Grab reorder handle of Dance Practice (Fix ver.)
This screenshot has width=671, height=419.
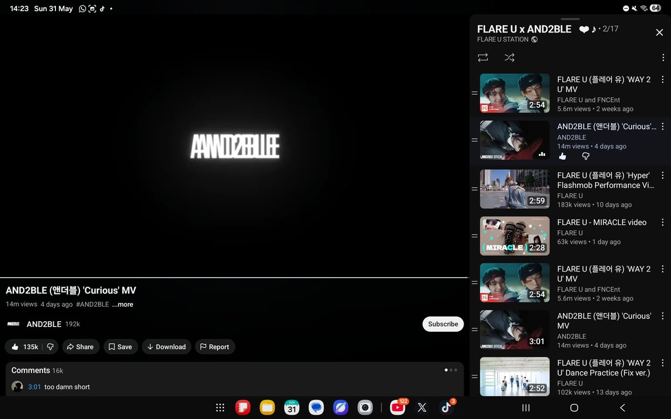pyautogui.click(x=474, y=377)
